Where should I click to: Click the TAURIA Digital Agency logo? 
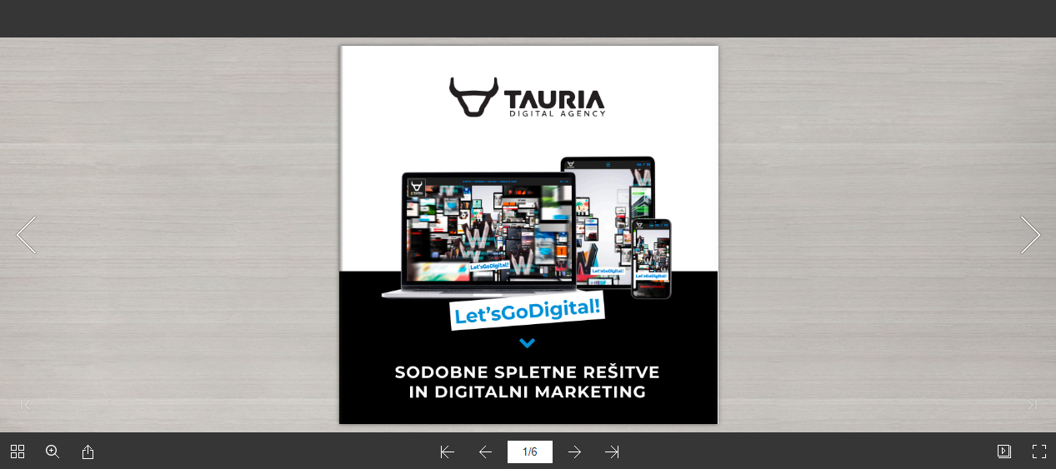click(527, 97)
